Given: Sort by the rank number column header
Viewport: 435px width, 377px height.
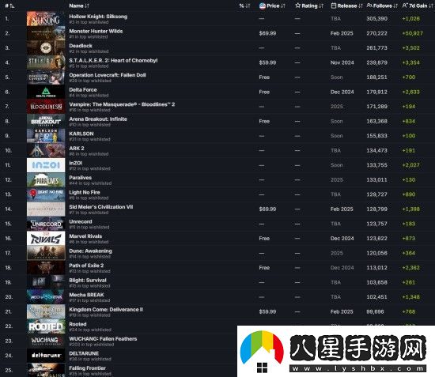Looking at the screenshot, I should point(9,6).
